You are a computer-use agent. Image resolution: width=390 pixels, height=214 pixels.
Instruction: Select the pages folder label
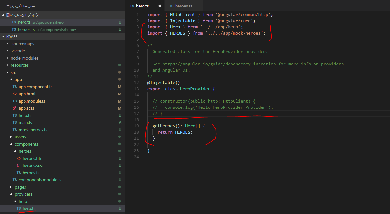point(20,187)
